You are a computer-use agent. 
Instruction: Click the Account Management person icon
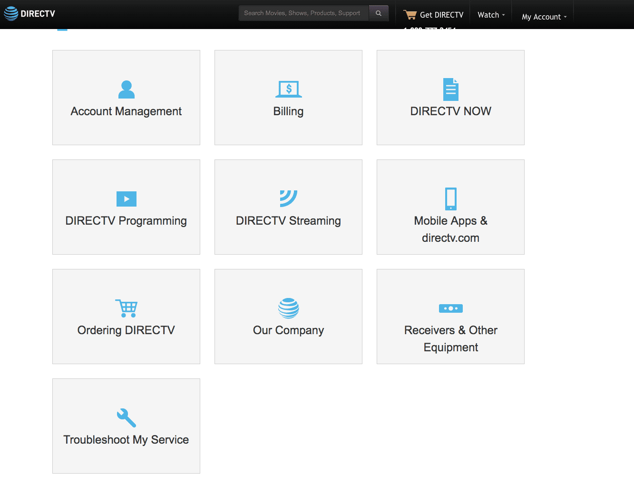[x=126, y=89]
